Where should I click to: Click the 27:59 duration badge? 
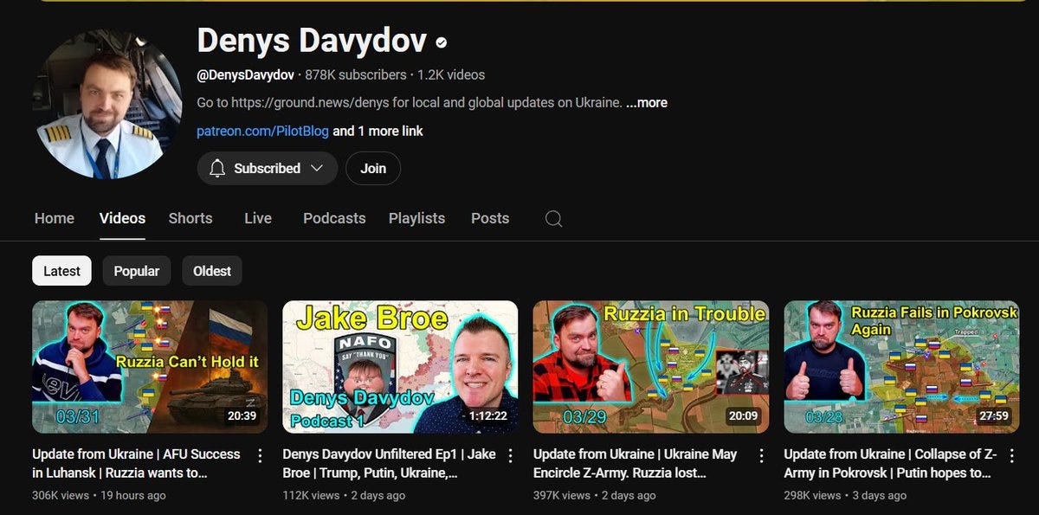(992, 416)
